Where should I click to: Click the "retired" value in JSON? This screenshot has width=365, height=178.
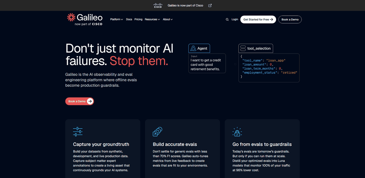pyautogui.click(x=289, y=72)
